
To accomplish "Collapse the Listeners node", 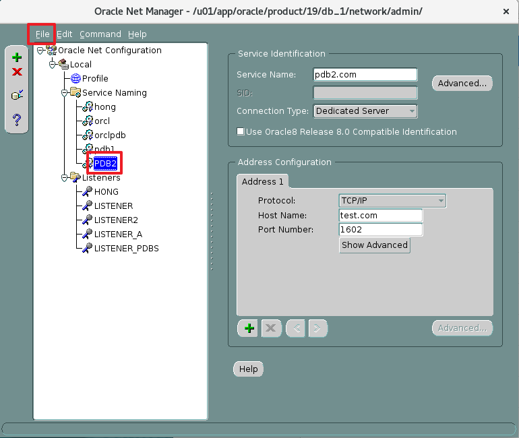I will [65, 178].
